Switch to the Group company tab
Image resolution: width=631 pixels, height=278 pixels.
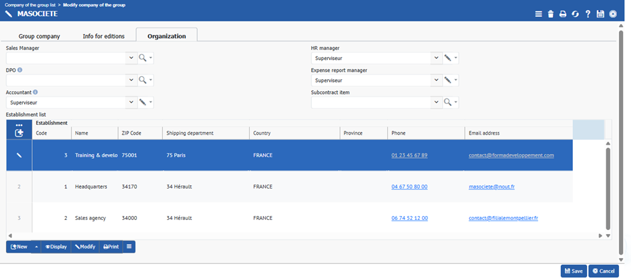point(39,36)
